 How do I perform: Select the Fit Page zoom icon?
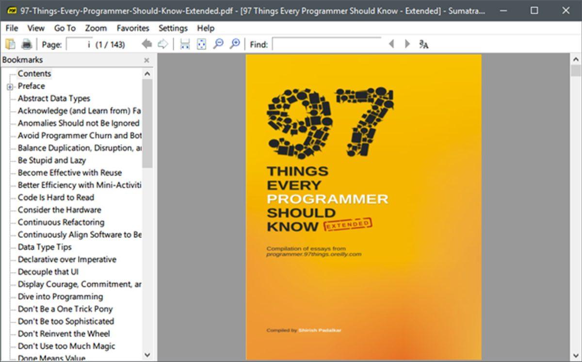201,44
